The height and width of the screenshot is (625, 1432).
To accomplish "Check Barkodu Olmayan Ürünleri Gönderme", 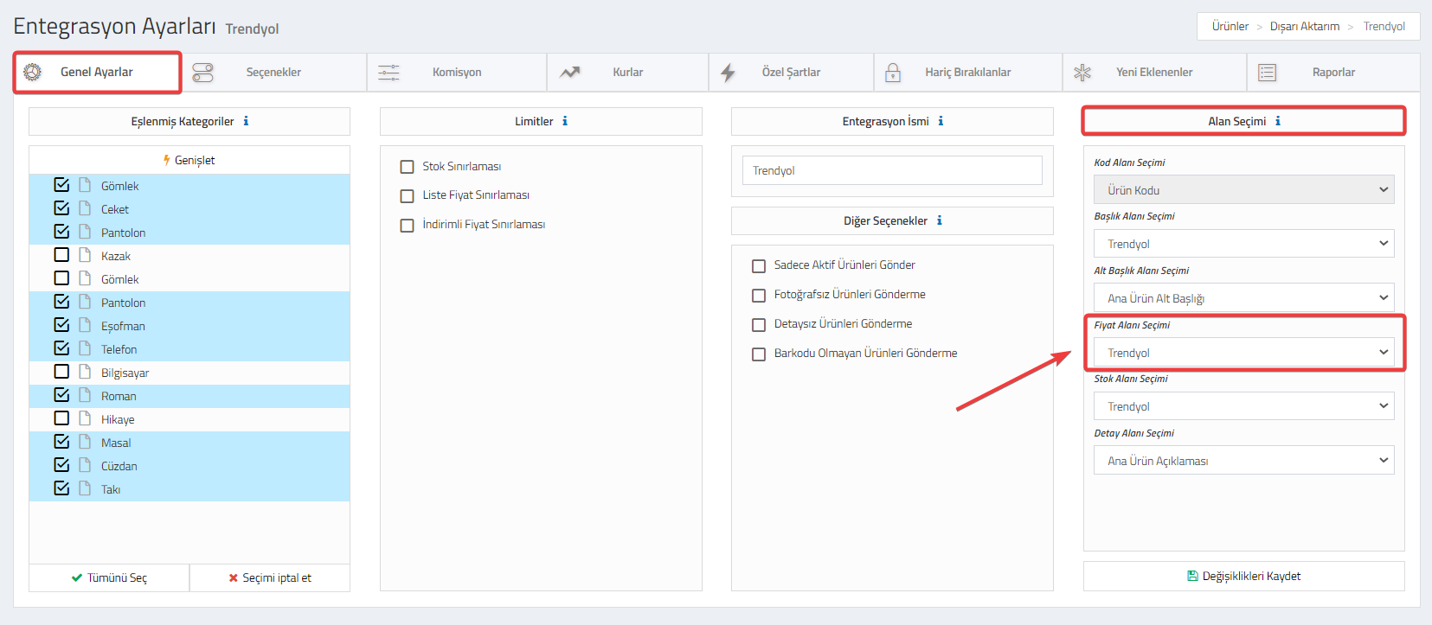I will click(x=759, y=354).
